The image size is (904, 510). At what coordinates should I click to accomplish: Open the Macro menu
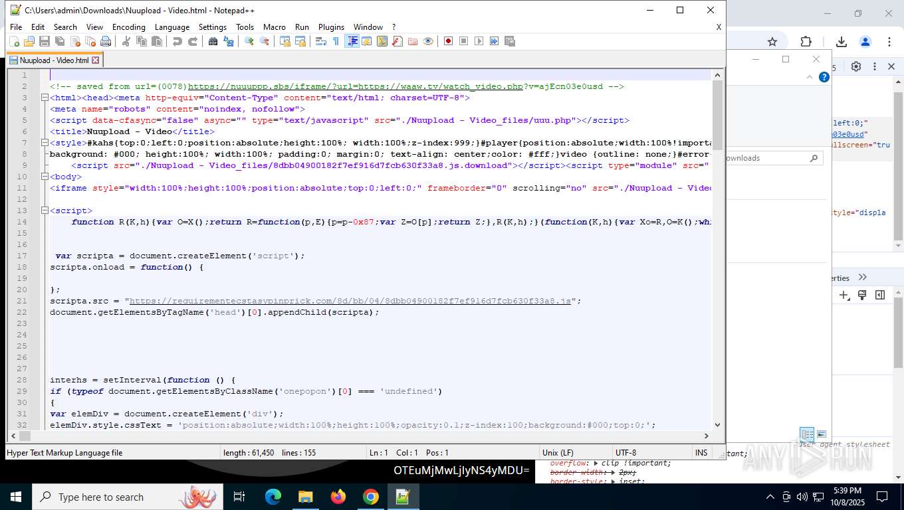click(x=275, y=27)
